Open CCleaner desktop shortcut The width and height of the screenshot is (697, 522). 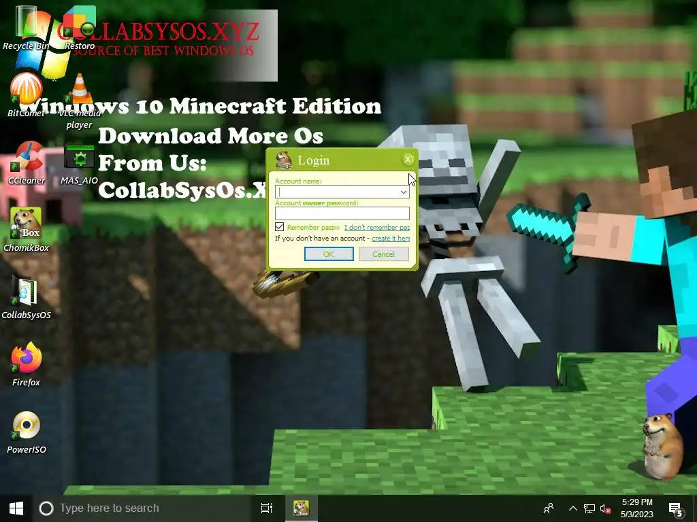[x=27, y=163]
